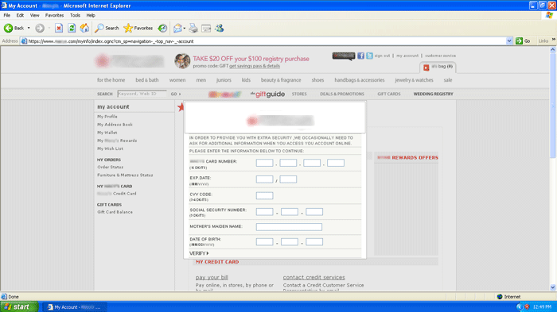Click the CVV code input box
The image size is (557, 312).
(x=265, y=196)
